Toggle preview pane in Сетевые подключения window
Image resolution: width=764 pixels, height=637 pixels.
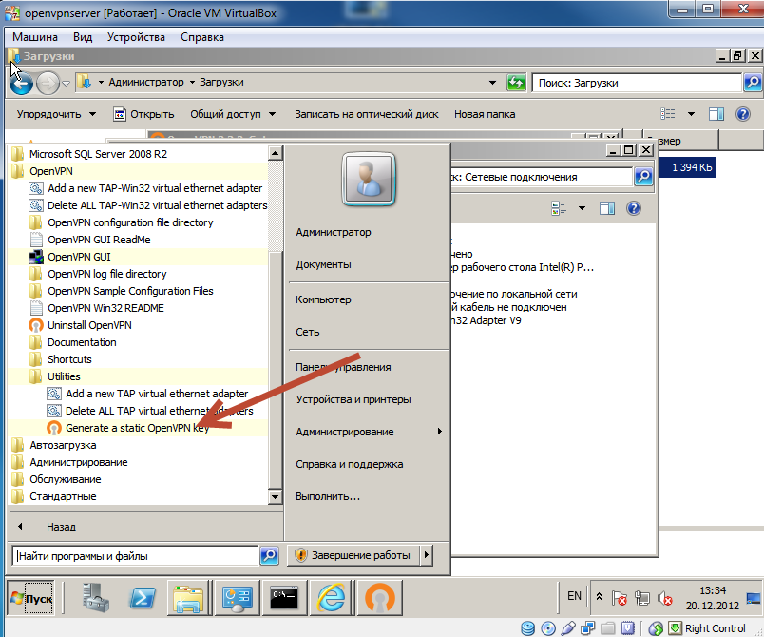(607, 208)
